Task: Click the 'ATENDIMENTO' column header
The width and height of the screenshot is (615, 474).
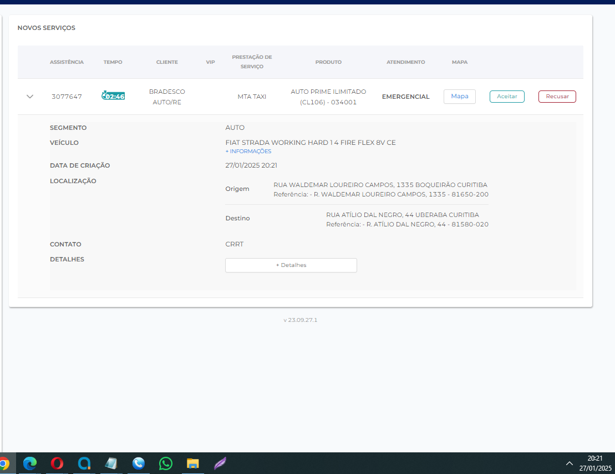Action: 405,62
